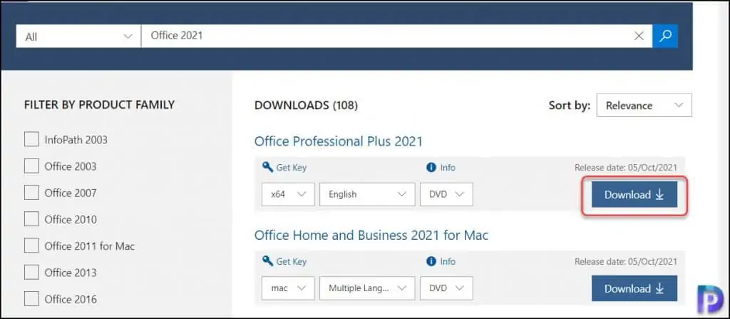Image resolution: width=730 pixels, height=319 pixels.
Task: Open the Office Professional Plus 2021 title link
Action: (339, 141)
